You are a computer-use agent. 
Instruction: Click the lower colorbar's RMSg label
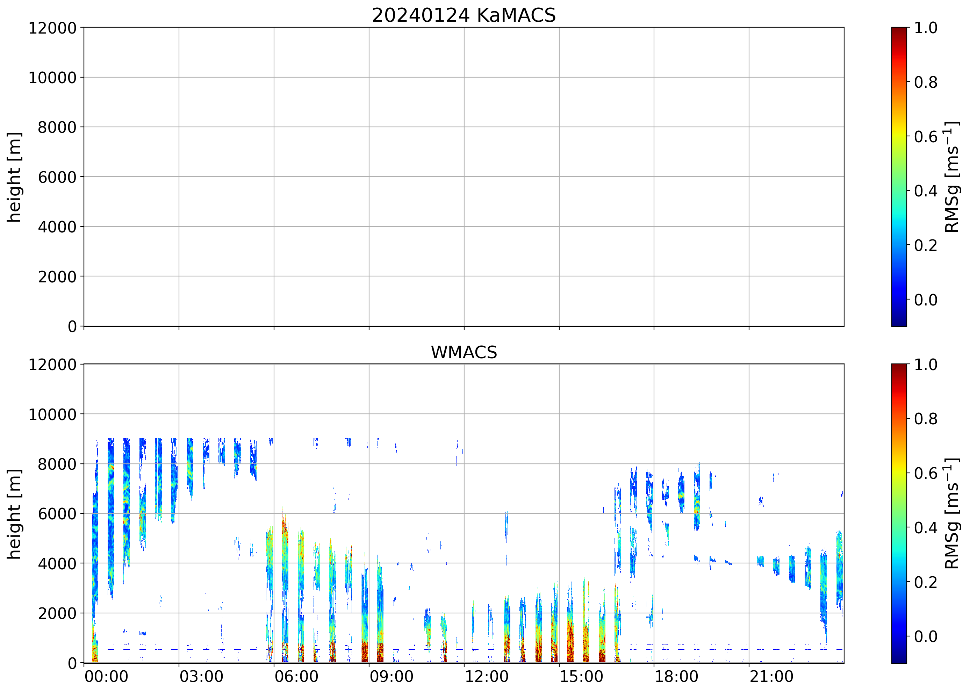[952, 513]
